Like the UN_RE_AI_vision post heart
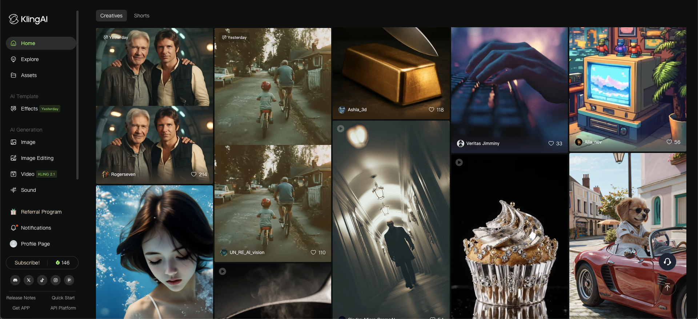This screenshot has height=319, width=698. pos(313,253)
